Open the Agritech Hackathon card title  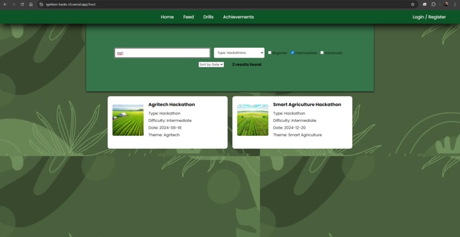[172, 105]
